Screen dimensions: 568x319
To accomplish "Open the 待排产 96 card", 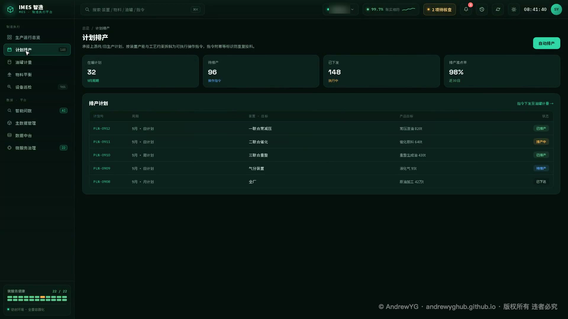I will tap(261, 71).
